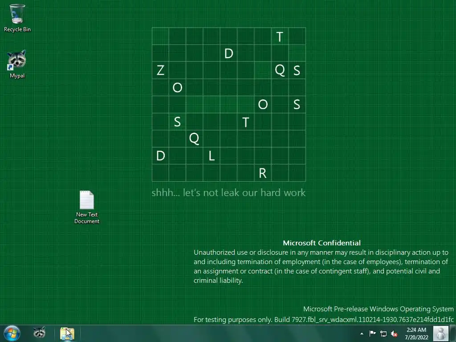Select the Recycle Bin desktop icon

pos(17,18)
